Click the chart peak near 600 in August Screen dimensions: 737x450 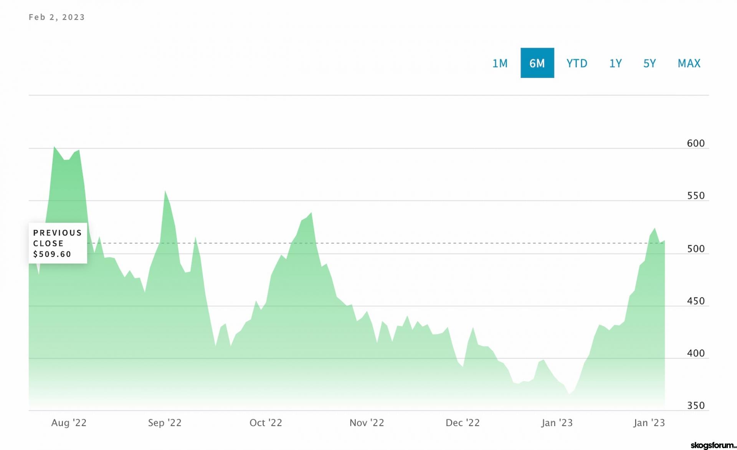coord(55,147)
